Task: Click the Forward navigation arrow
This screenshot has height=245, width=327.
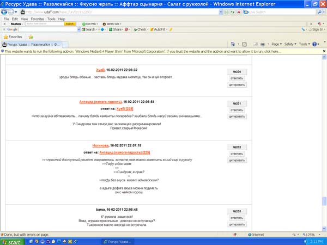Action: 11,12
